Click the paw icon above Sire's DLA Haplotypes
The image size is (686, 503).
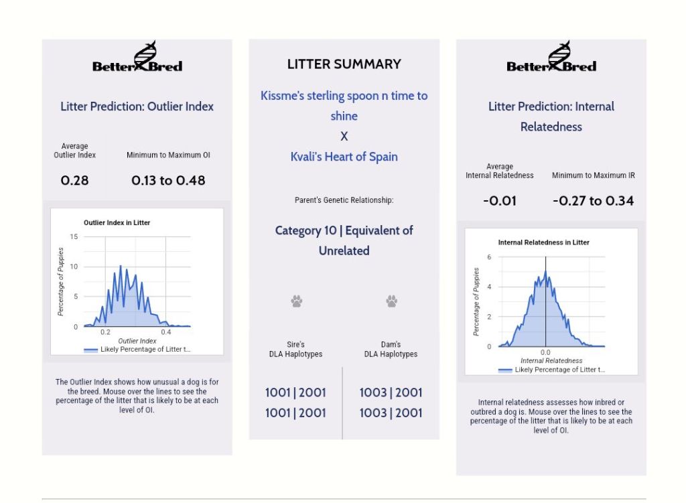(296, 301)
